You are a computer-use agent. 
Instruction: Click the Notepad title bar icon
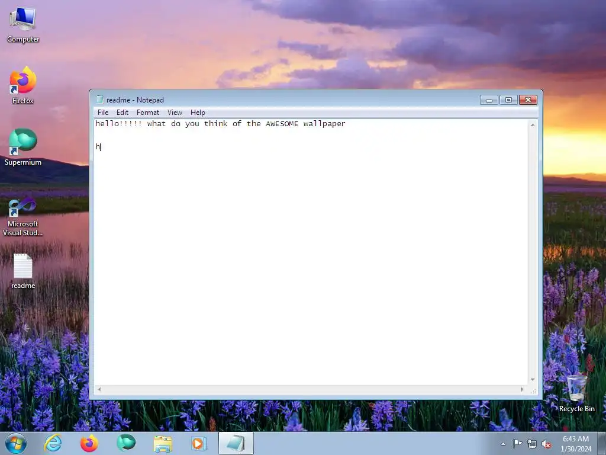coord(100,100)
